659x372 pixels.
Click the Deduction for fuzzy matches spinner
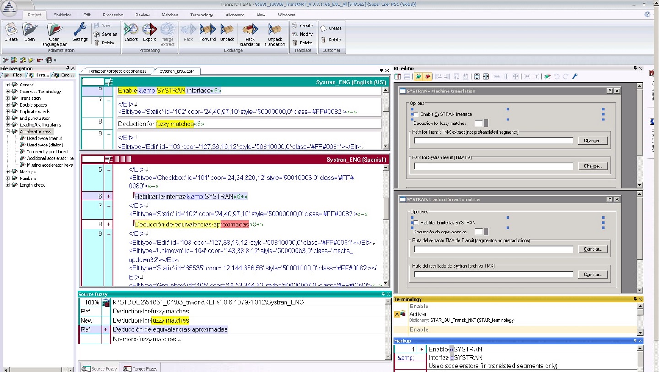(x=486, y=123)
